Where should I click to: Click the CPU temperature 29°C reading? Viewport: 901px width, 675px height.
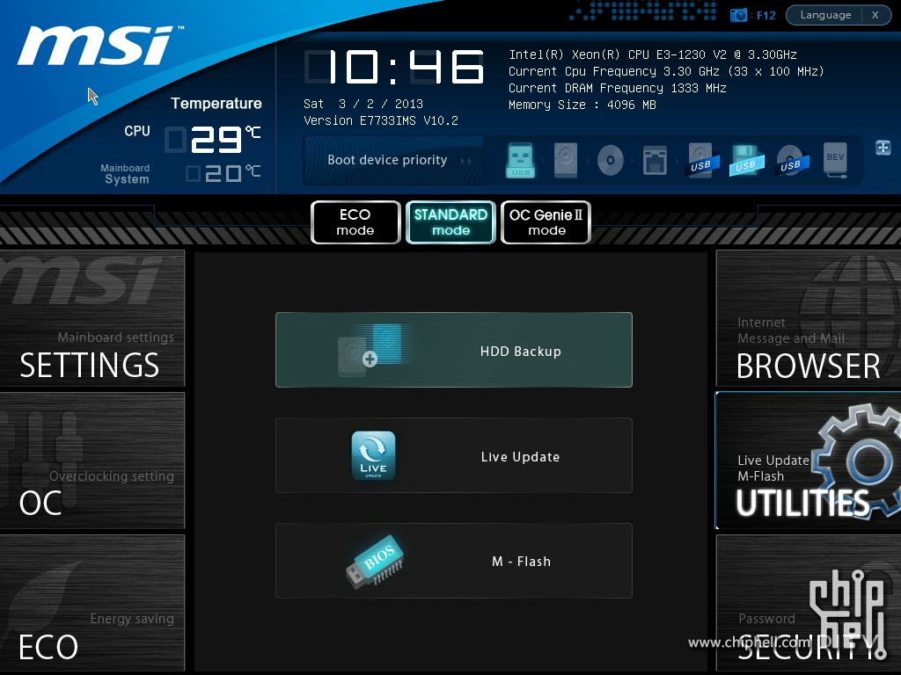(x=213, y=140)
